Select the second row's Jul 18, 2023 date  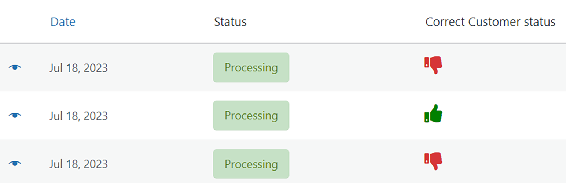pos(79,116)
